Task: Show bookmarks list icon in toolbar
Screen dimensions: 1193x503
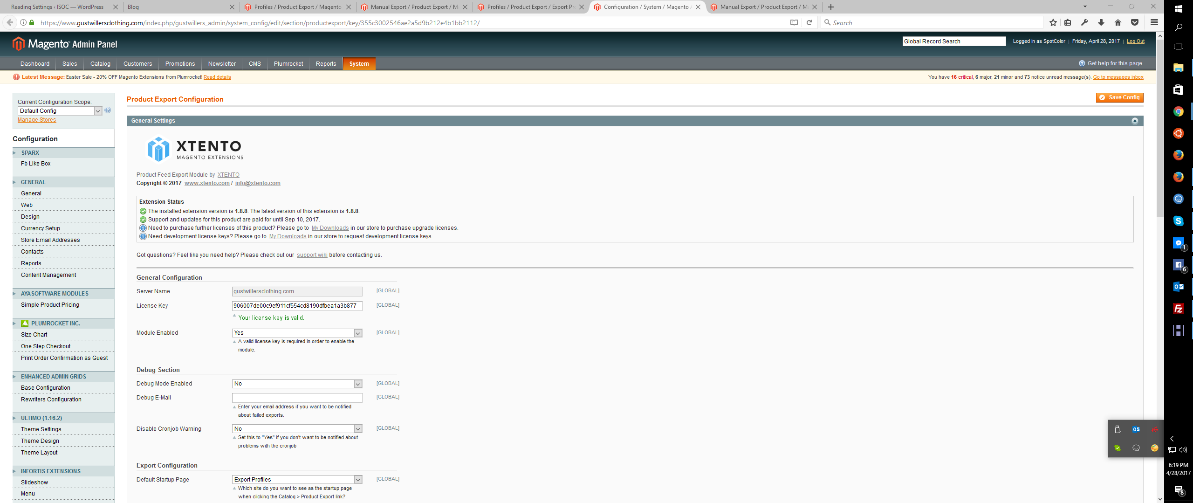Action: [x=1068, y=22]
